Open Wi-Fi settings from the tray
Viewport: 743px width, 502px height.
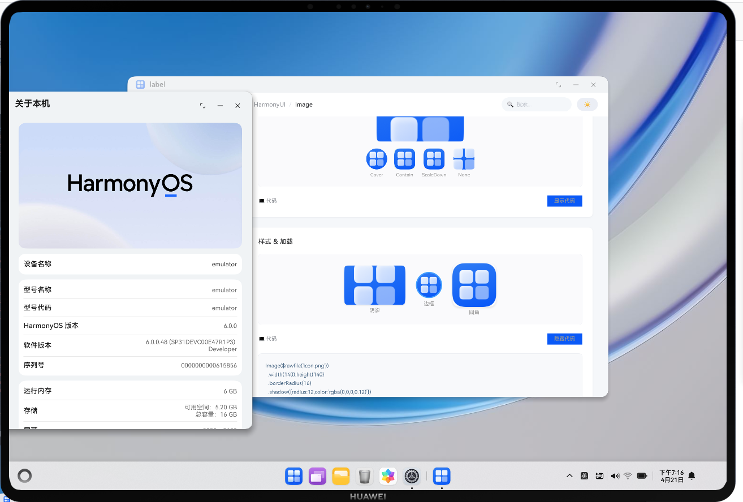point(628,476)
